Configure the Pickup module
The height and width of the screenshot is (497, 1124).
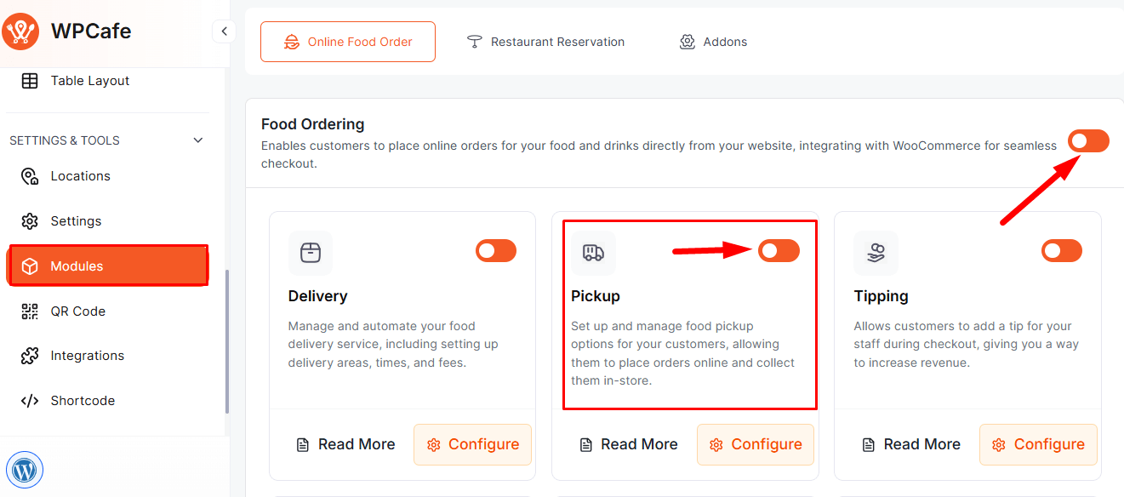click(755, 444)
